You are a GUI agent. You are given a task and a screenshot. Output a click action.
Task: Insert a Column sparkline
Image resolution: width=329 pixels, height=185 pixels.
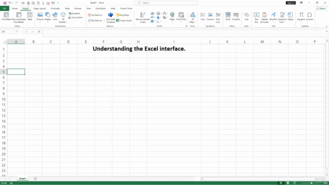tap(210, 16)
